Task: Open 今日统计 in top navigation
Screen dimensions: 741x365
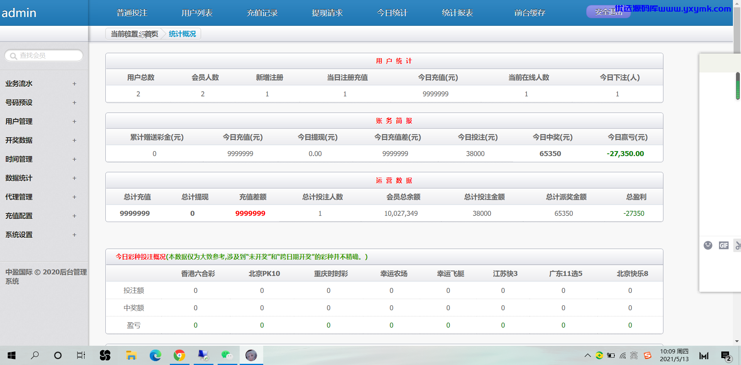Action: click(x=392, y=13)
